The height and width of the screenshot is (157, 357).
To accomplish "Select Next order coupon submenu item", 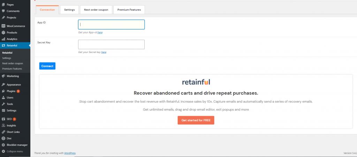I will pyautogui.click(x=13, y=63).
